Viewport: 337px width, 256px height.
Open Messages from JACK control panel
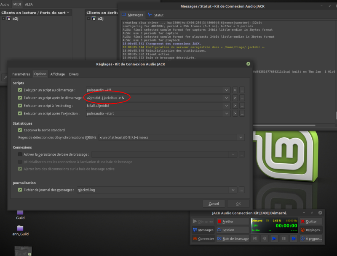click(x=203, y=230)
